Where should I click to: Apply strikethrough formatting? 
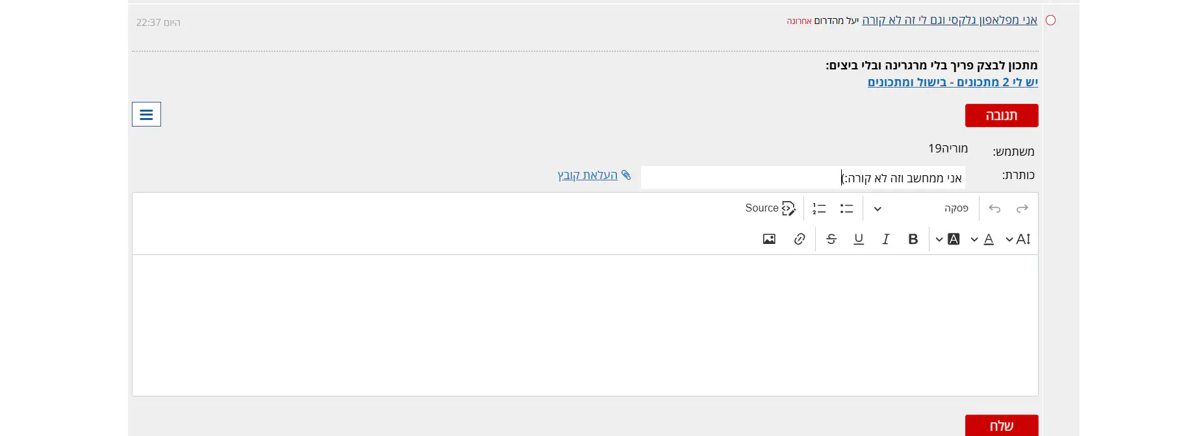click(x=831, y=239)
